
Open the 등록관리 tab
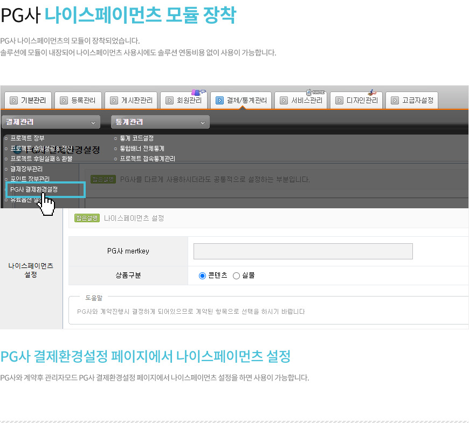[x=78, y=100]
